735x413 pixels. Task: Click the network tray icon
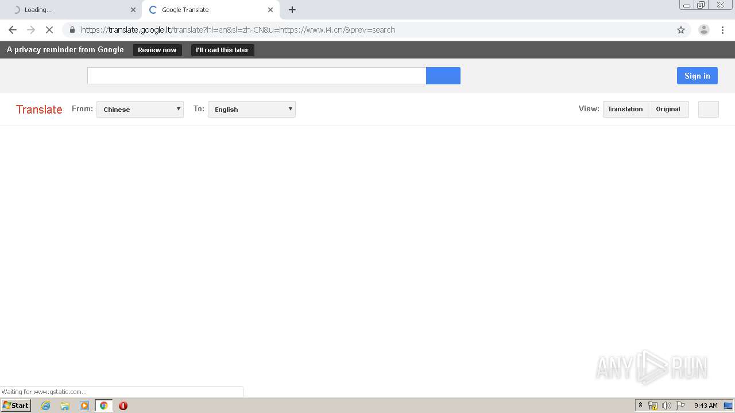point(653,406)
